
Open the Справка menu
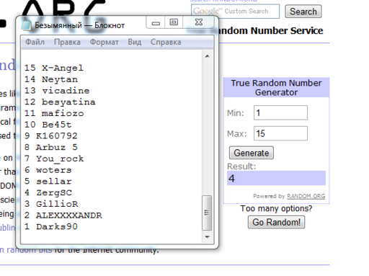166,42
